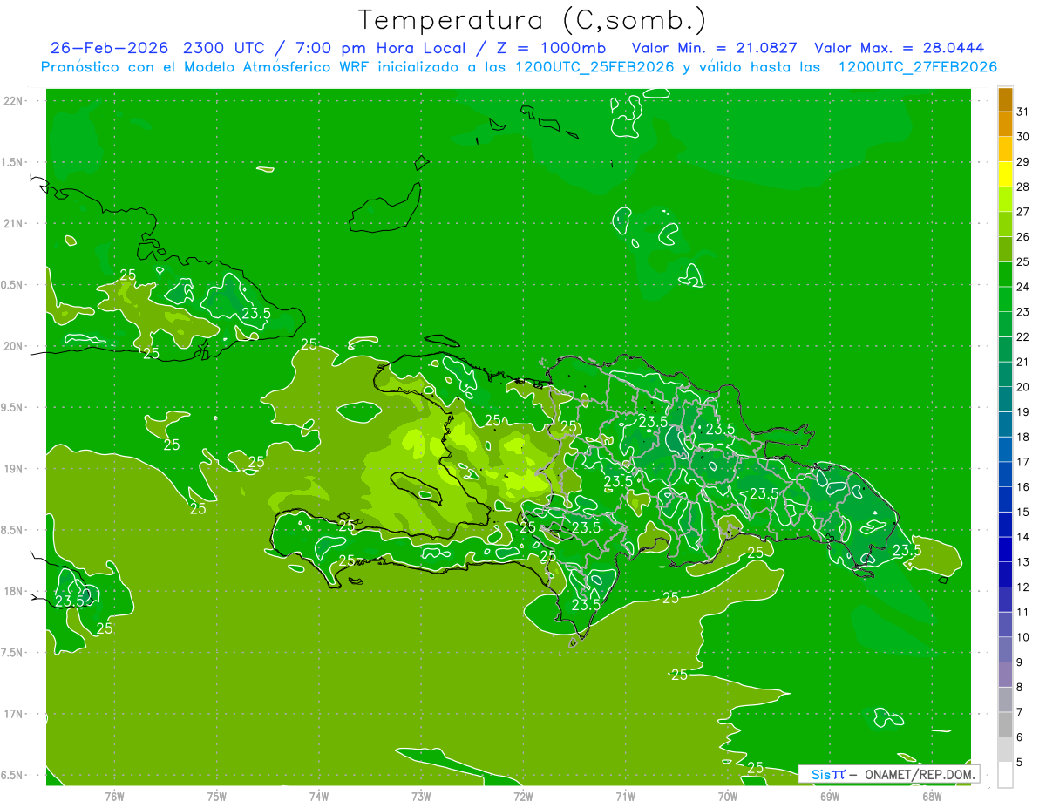Click the colorbar legend value '29'

click(x=1022, y=162)
